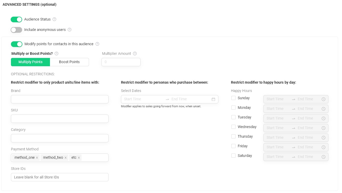Click the help icon beside Multiply or Boost Points
The image size is (342, 193).
tap(56, 54)
